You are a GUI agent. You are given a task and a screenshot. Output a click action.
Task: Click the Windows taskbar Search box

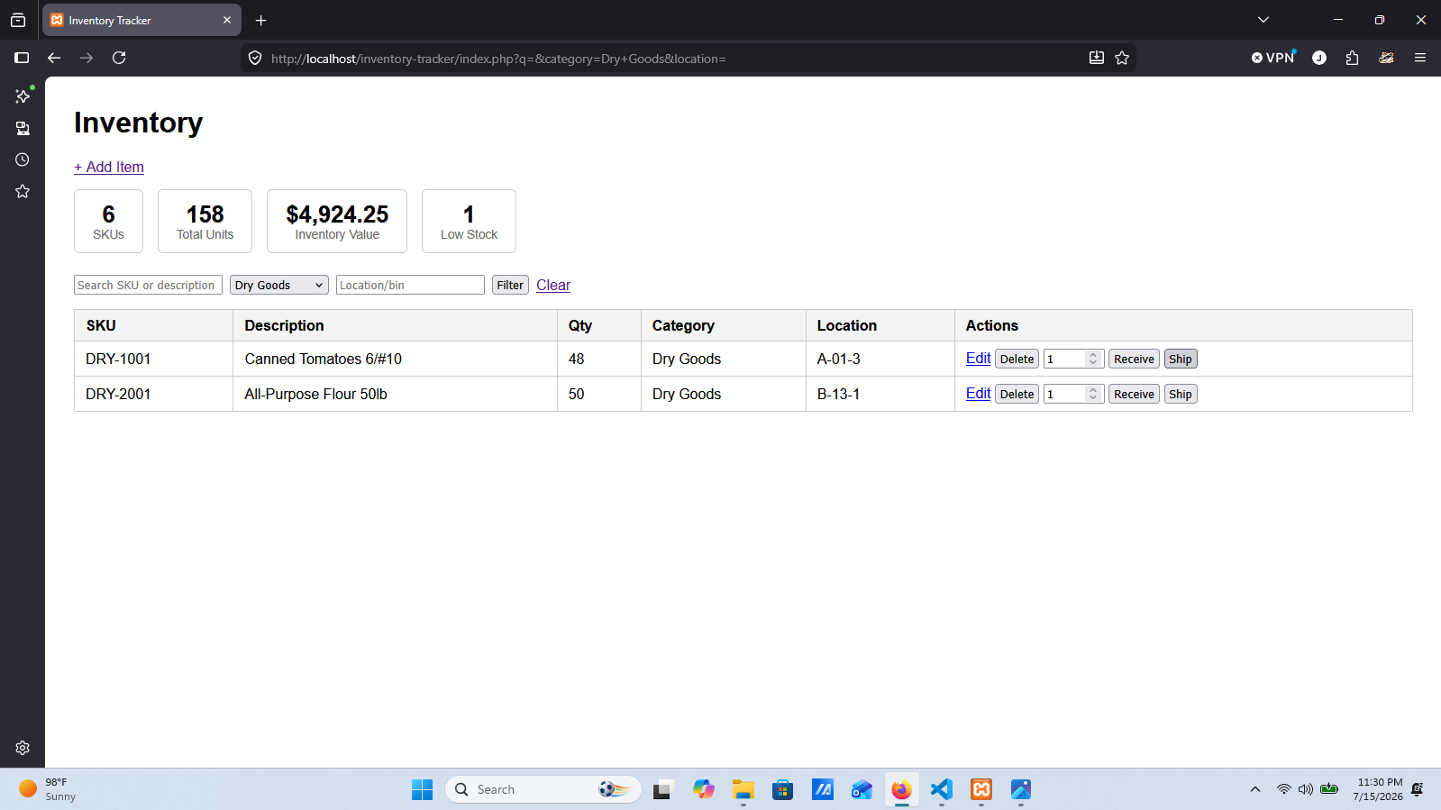[x=543, y=789]
